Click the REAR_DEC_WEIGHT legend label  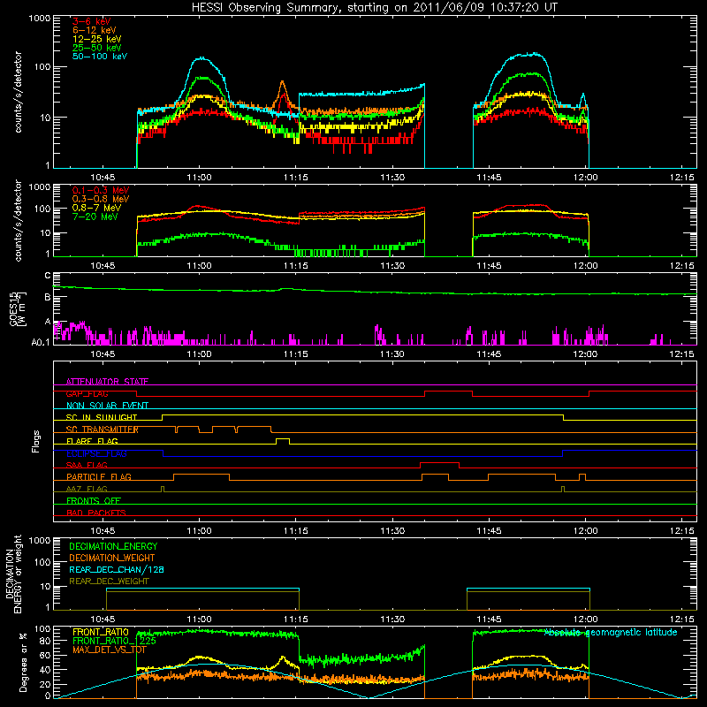109,582
